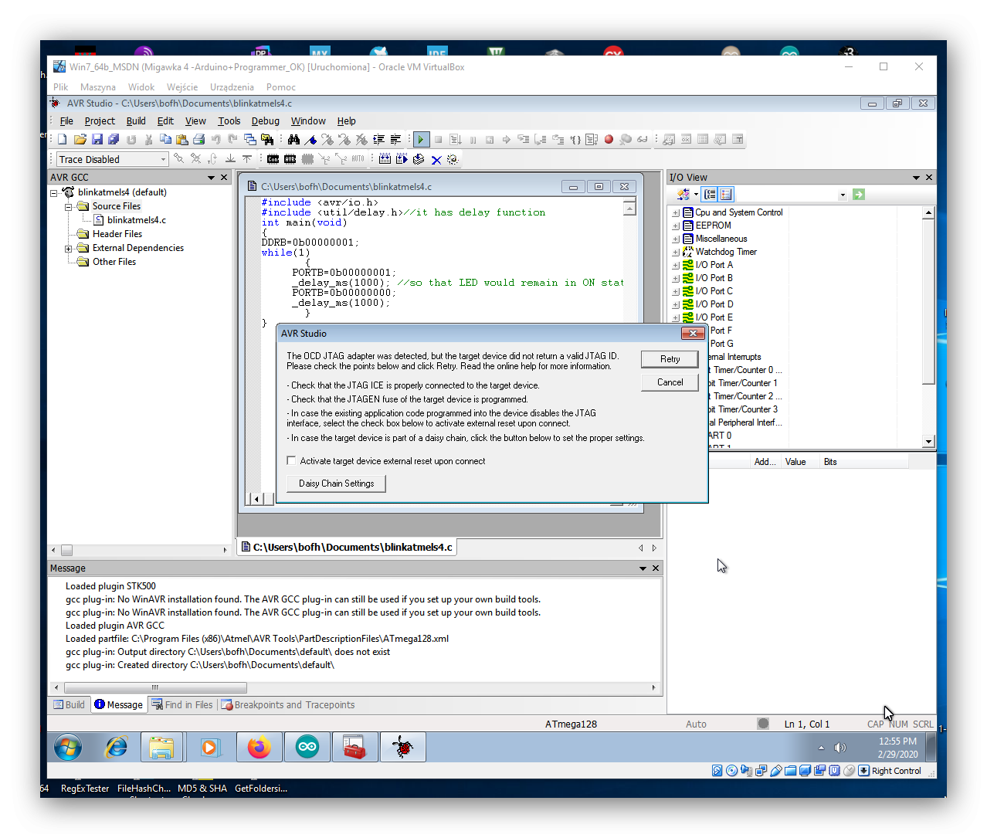Select Other Files folder in project tree
The image size is (987, 838).
pyautogui.click(x=114, y=262)
